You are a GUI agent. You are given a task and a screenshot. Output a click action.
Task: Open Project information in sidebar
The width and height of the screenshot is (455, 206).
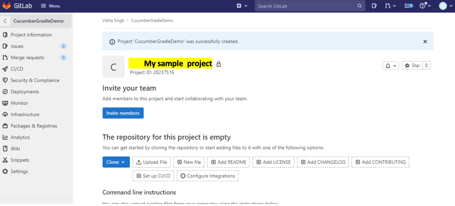[31, 35]
